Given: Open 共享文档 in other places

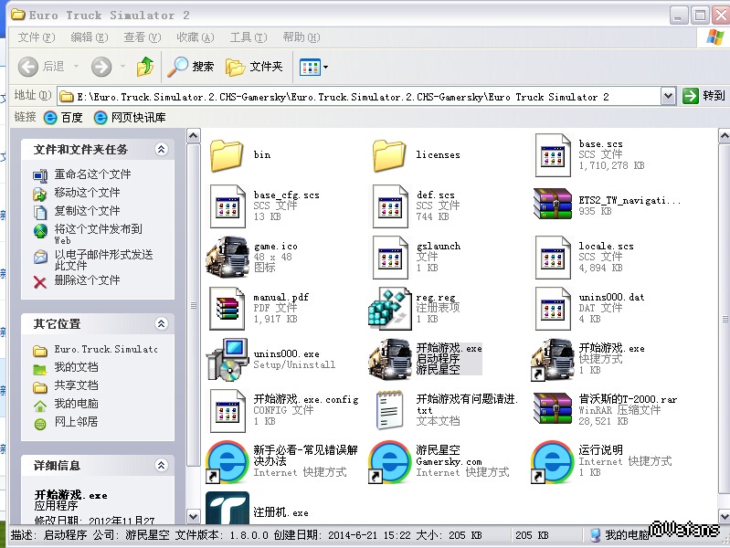Looking at the screenshot, I should (76, 385).
